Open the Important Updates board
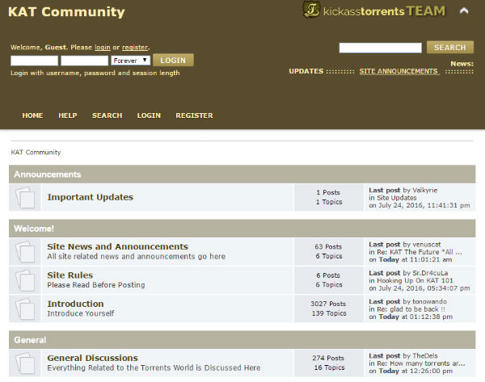Screen dimensions: 485x382 pyautogui.click(x=90, y=197)
